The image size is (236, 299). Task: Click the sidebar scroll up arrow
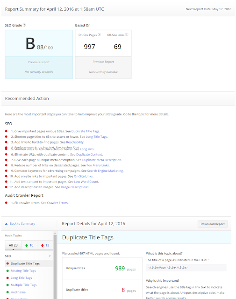point(55,233)
